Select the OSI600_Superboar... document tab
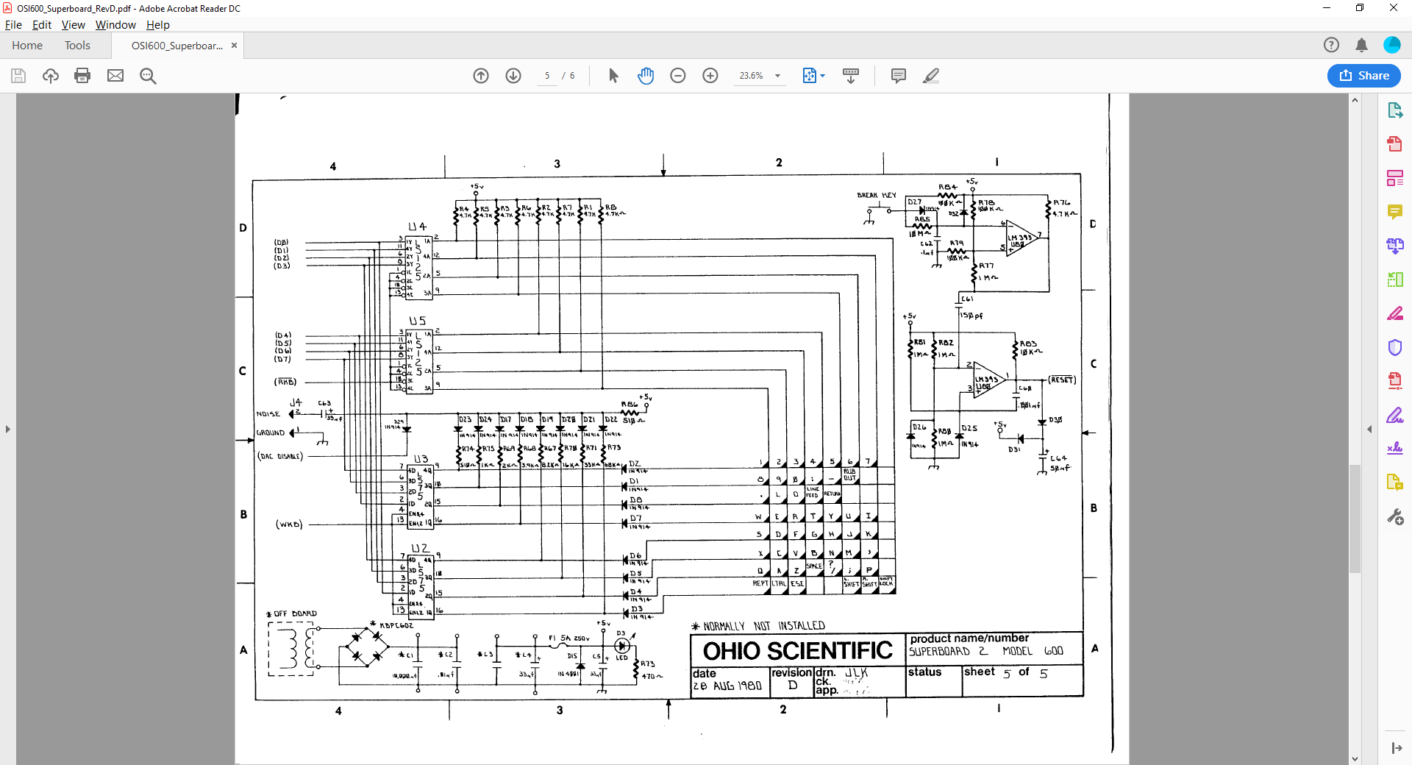This screenshot has height=765, width=1412. (x=177, y=46)
